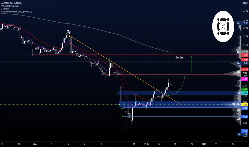This screenshot has width=249, height=147.
Task: Select the SUP + POC label
Action: point(236,104)
